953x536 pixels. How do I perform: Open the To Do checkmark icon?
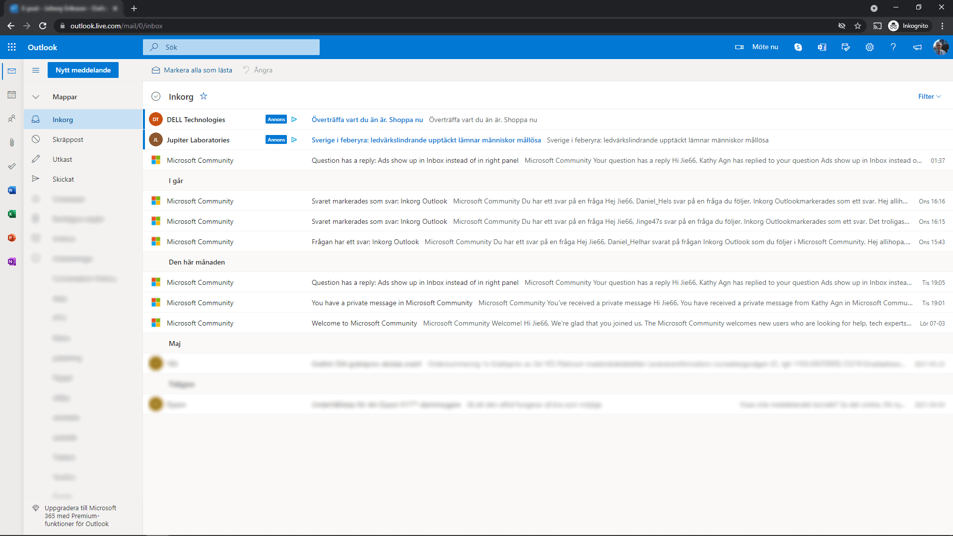click(x=12, y=166)
